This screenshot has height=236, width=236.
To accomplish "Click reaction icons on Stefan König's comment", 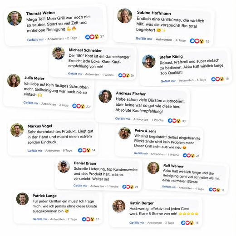I will (217, 79).
